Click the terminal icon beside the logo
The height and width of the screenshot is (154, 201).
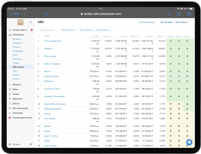tap(31, 22)
